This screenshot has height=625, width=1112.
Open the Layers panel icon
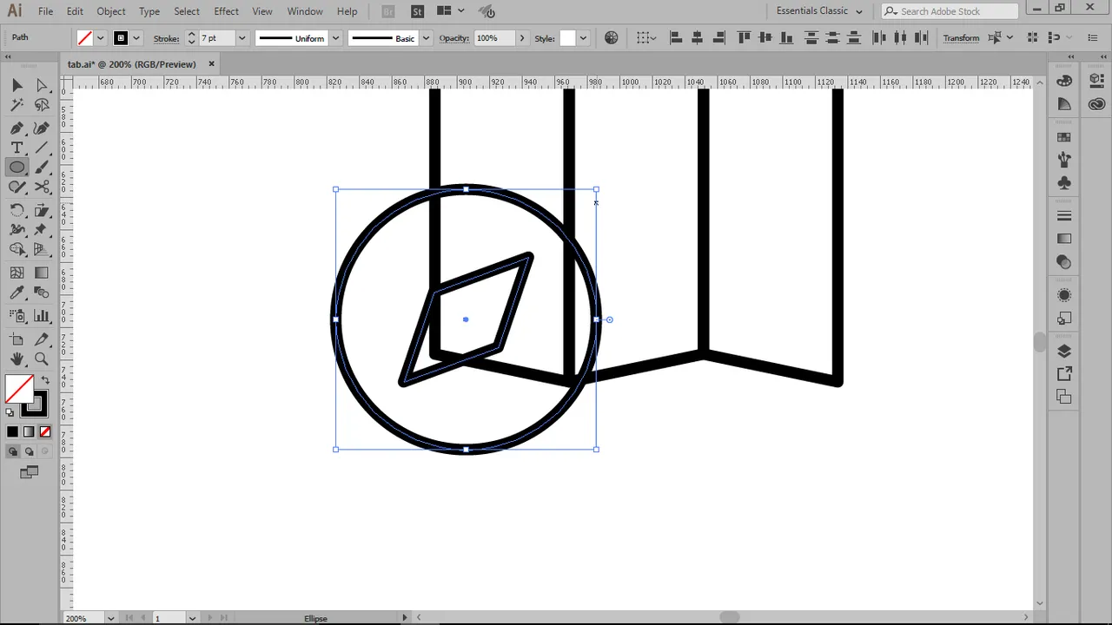click(1064, 352)
